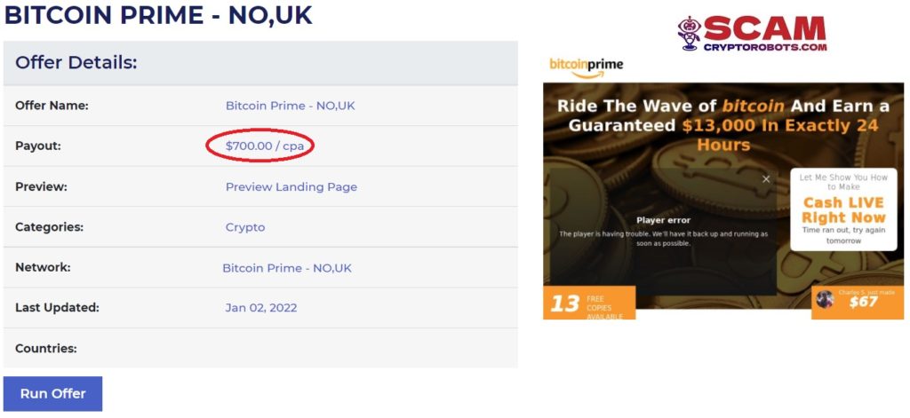Click the robot icon in the Scam logo

pyautogui.click(x=688, y=33)
